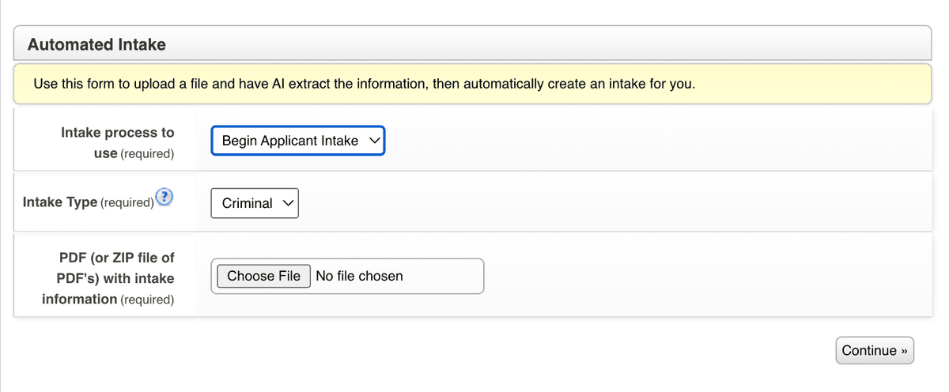Click the blue question mark help icon
The height and width of the screenshot is (392, 949).
(164, 197)
